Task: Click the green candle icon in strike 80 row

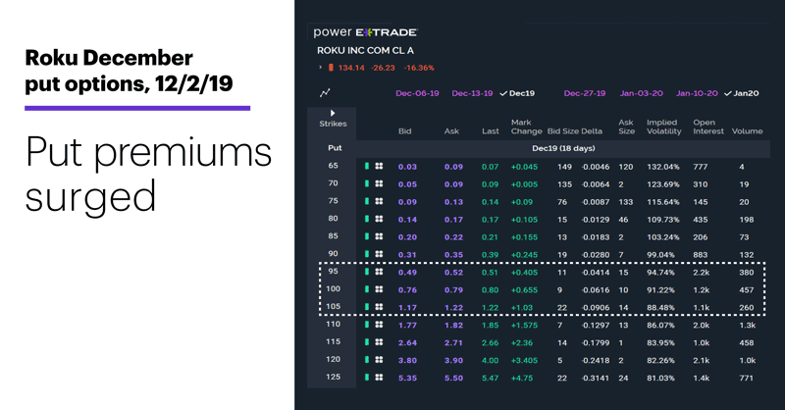Action: (x=367, y=219)
